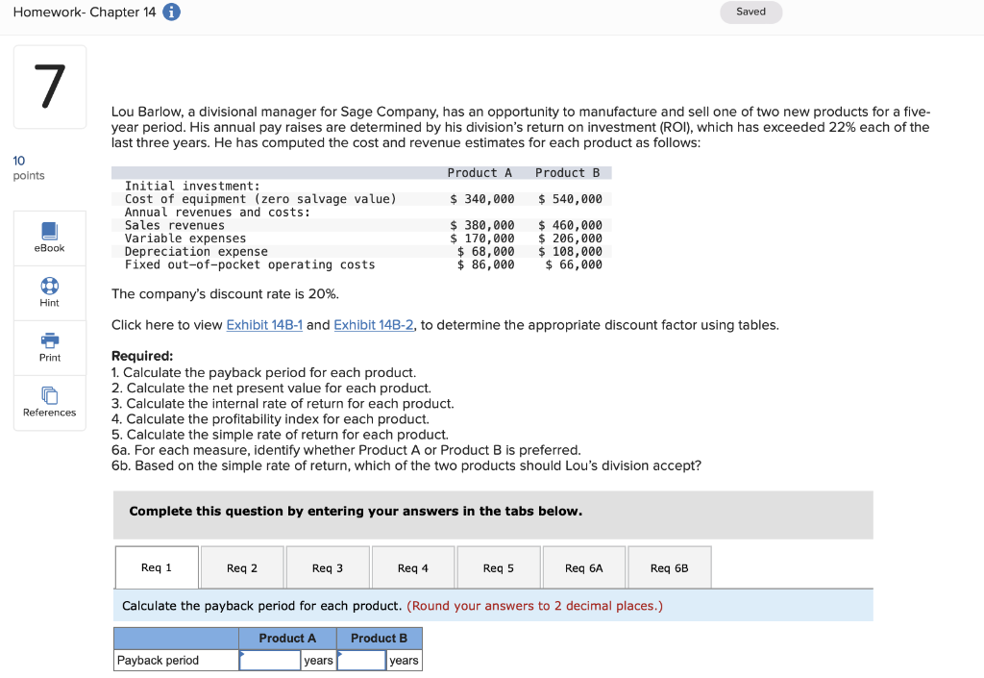
Task: Select the $ 206,000 variable expenses value
Action: [x=570, y=239]
